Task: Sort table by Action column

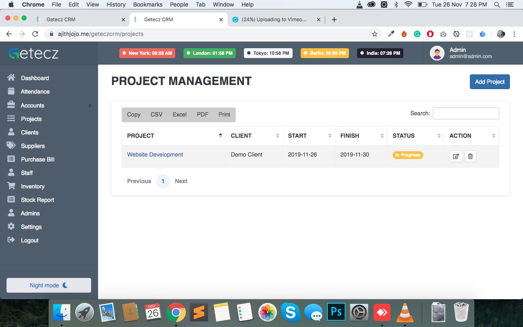Action: 472,136
